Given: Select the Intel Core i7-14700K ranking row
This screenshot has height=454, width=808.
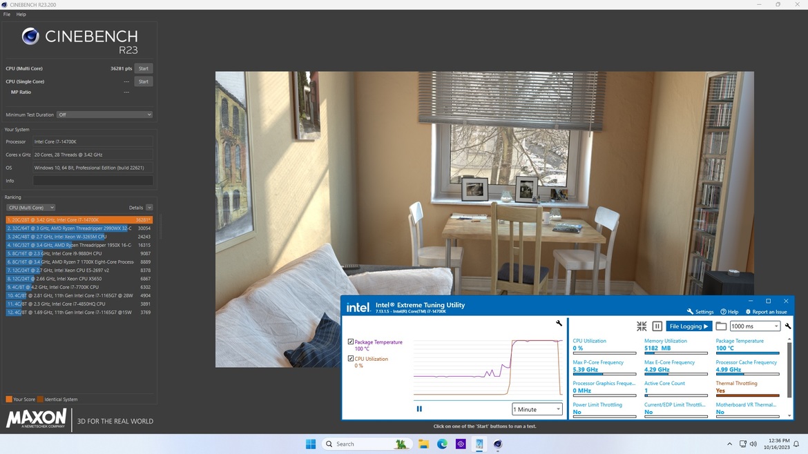Looking at the screenshot, I should 79,220.
